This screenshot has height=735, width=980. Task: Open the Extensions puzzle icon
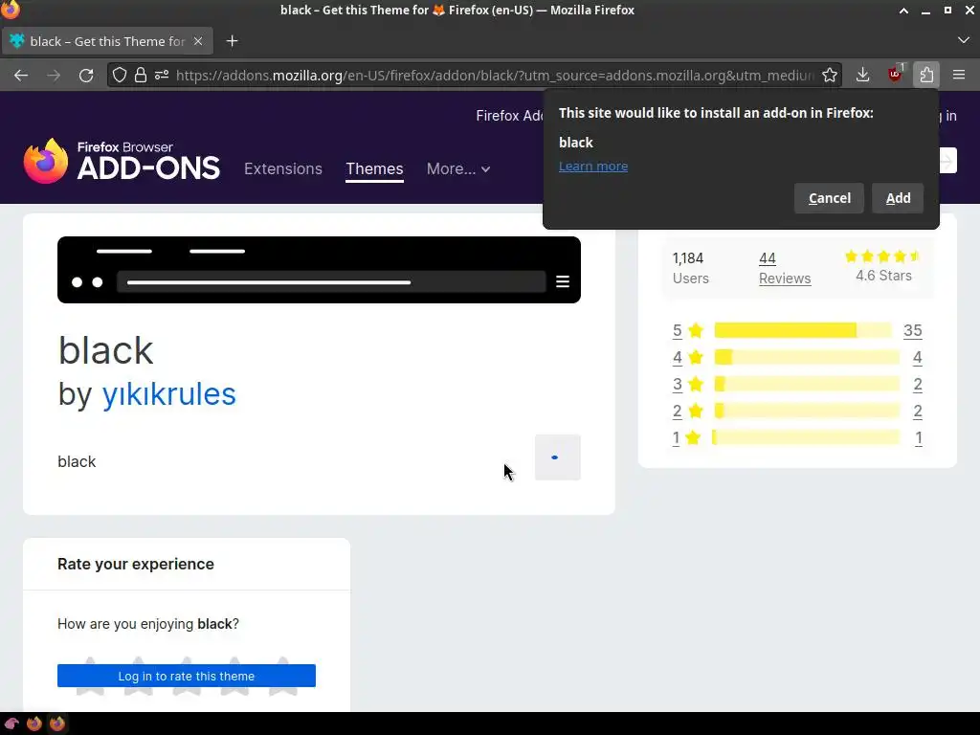[x=926, y=75]
